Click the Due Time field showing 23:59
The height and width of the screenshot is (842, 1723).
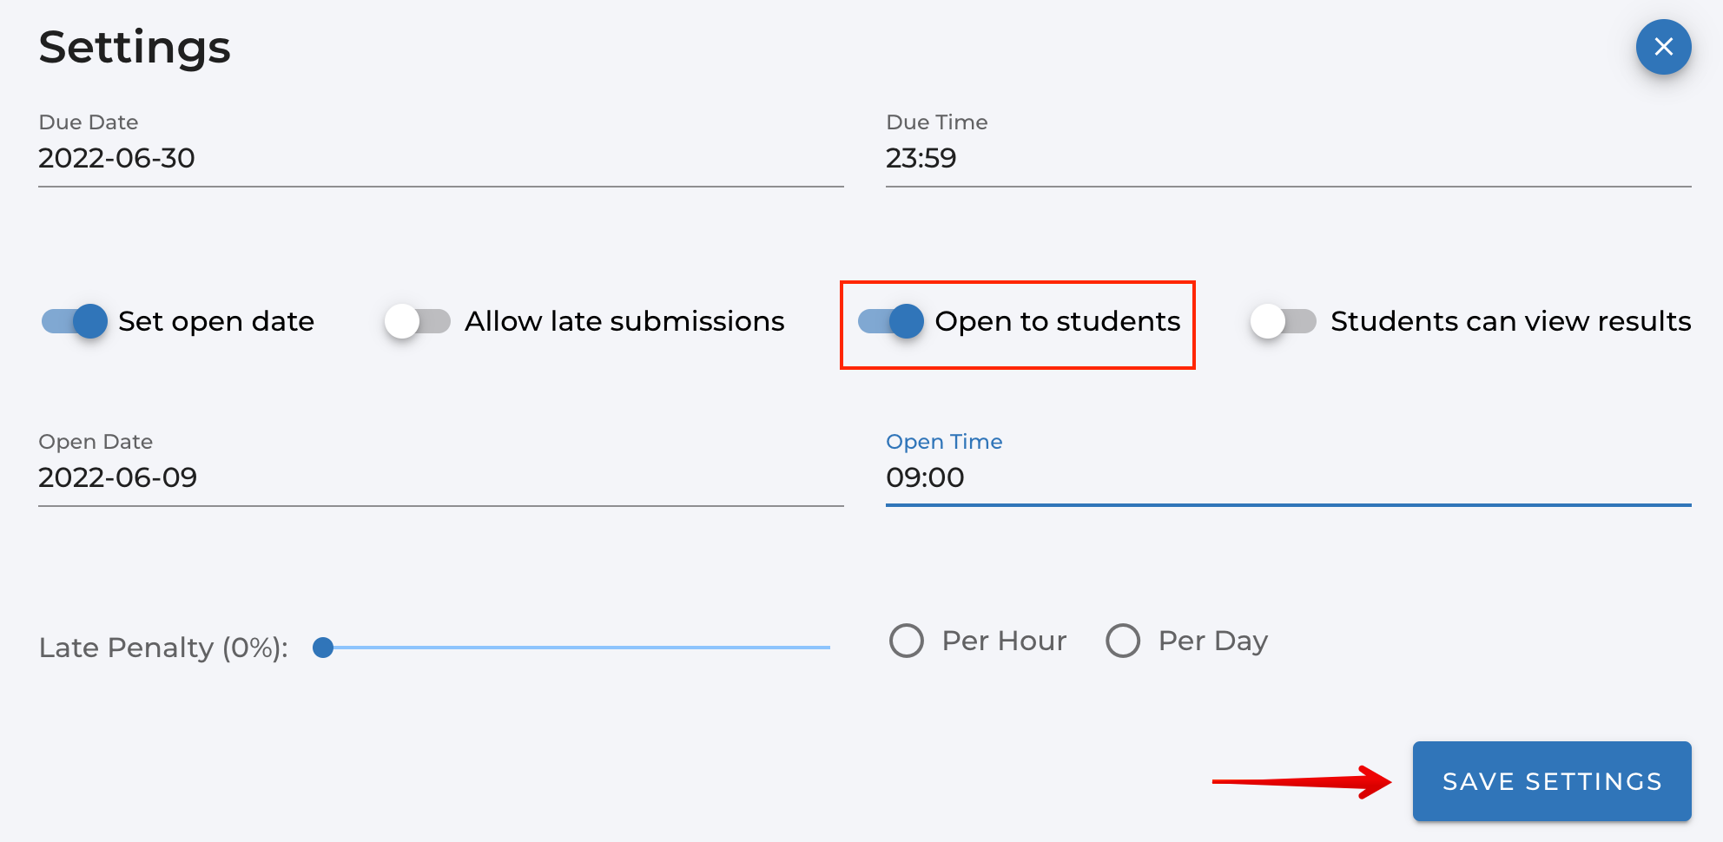(1287, 158)
